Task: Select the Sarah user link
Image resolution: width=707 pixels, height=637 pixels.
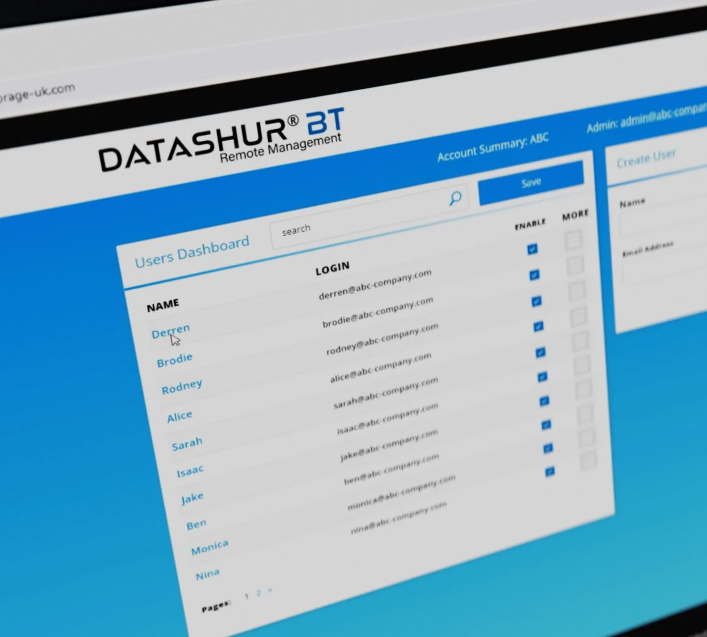Action: [x=187, y=444]
